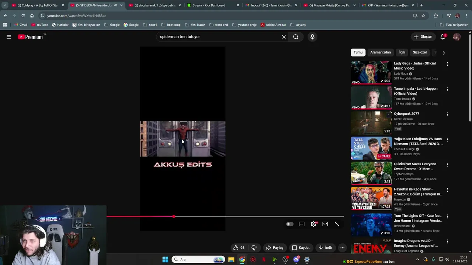Click the İndir download button

325,248
